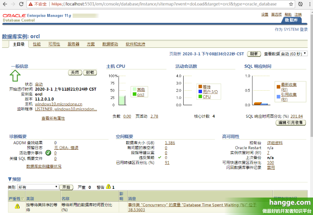Open the LISTENER_windows10 listener link
This screenshot has height=215, width=313.
pos(66,109)
